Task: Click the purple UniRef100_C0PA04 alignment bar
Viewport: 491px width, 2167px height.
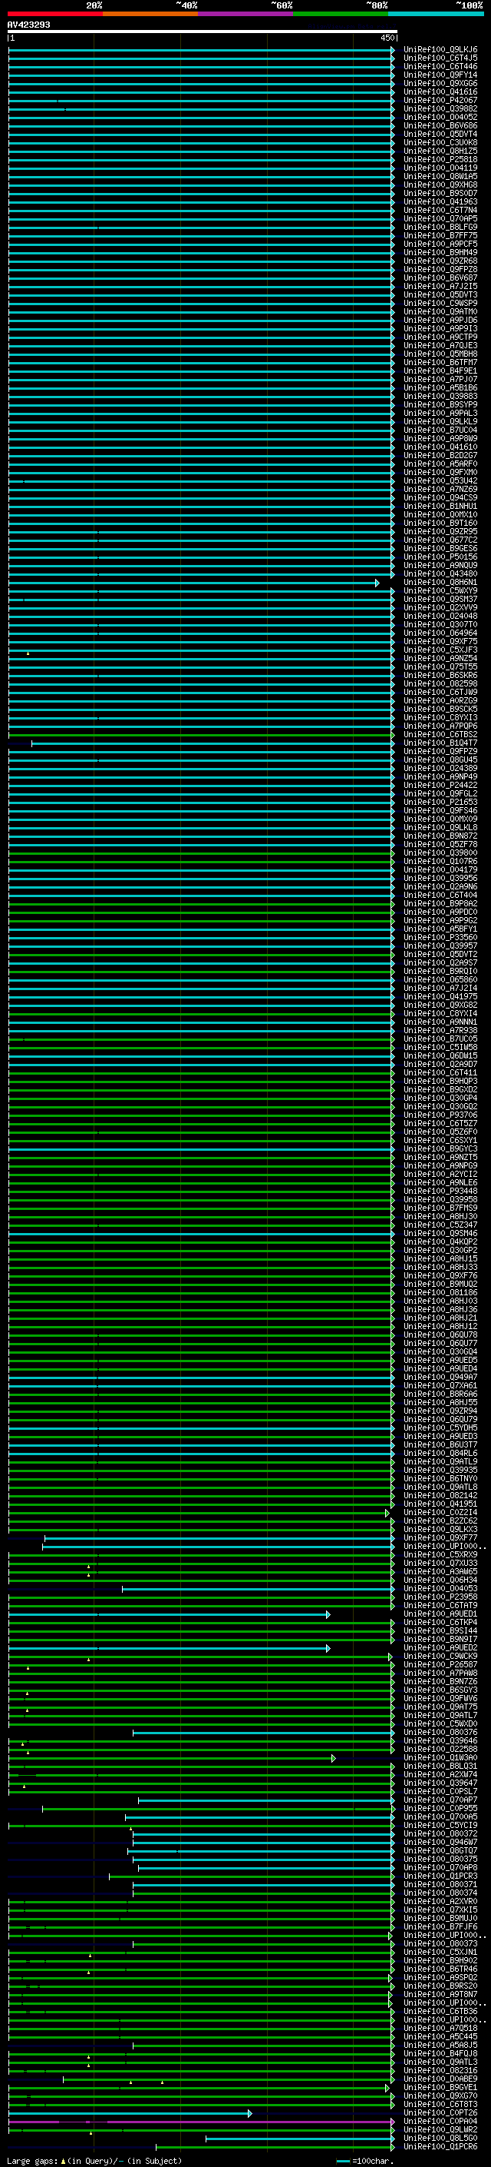Action: click(202, 2122)
